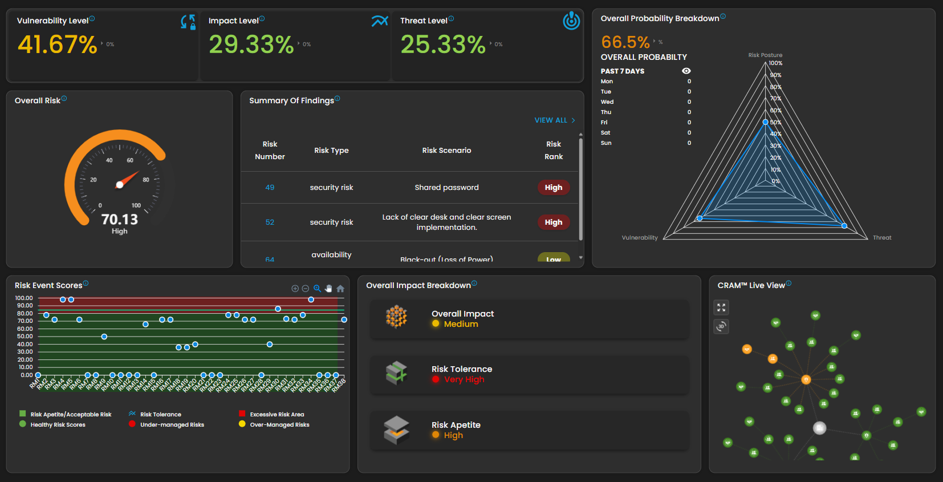Click the info icon beside Overall Risk

point(64,99)
